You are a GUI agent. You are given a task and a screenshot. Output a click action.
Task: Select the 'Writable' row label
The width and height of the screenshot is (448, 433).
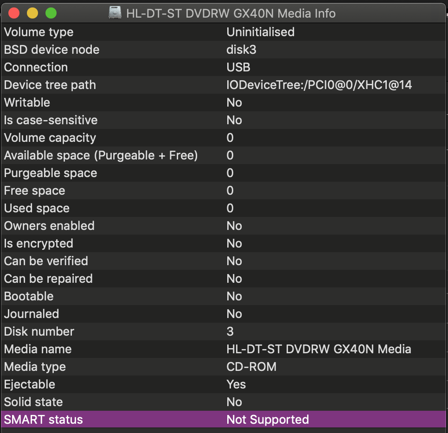click(27, 102)
